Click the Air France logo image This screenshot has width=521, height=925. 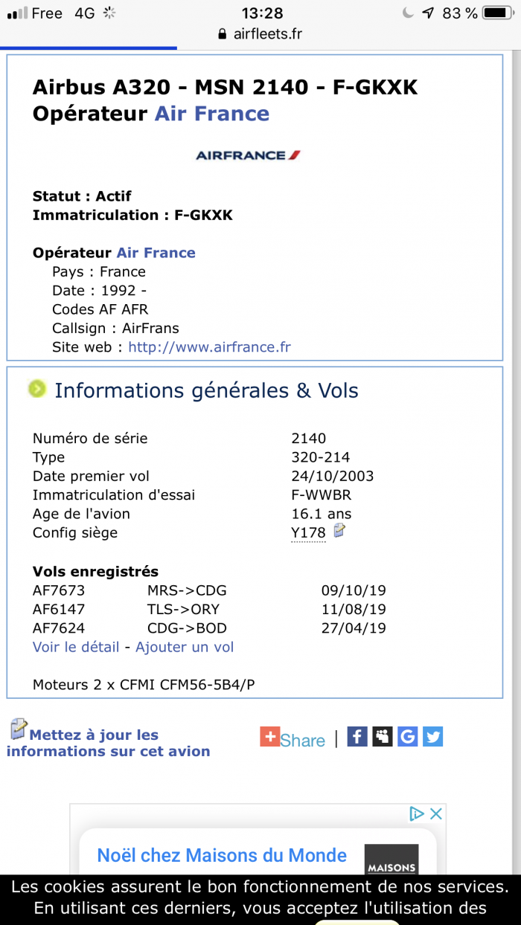tap(248, 155)
